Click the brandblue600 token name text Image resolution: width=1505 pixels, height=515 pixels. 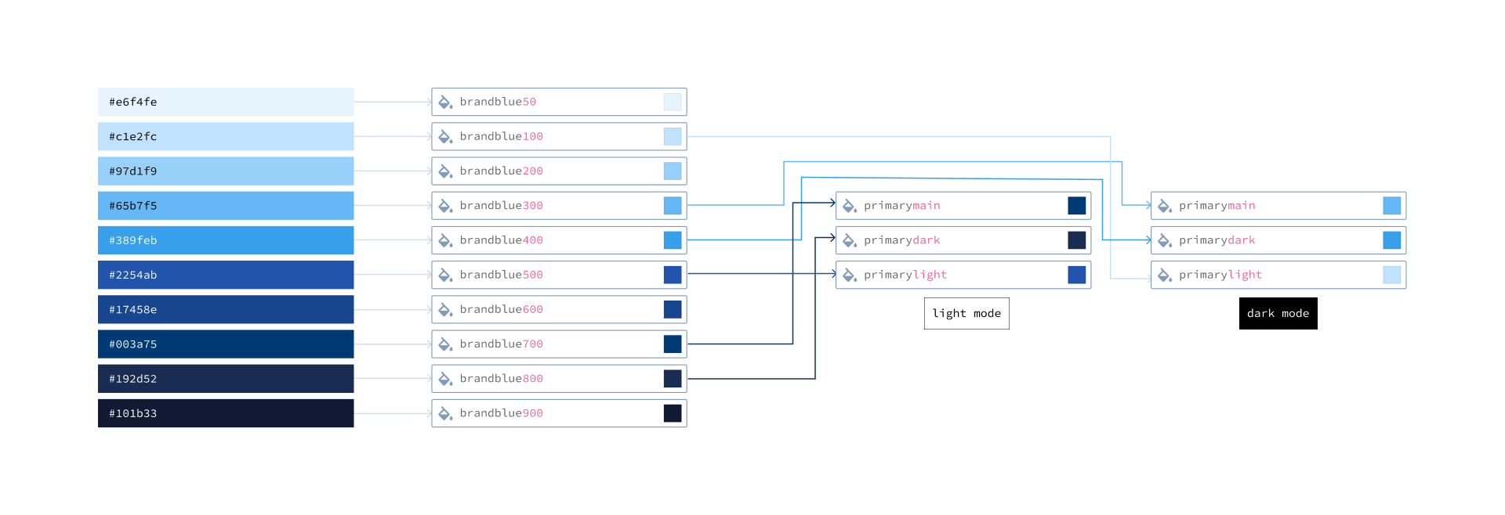pos(501,309)
